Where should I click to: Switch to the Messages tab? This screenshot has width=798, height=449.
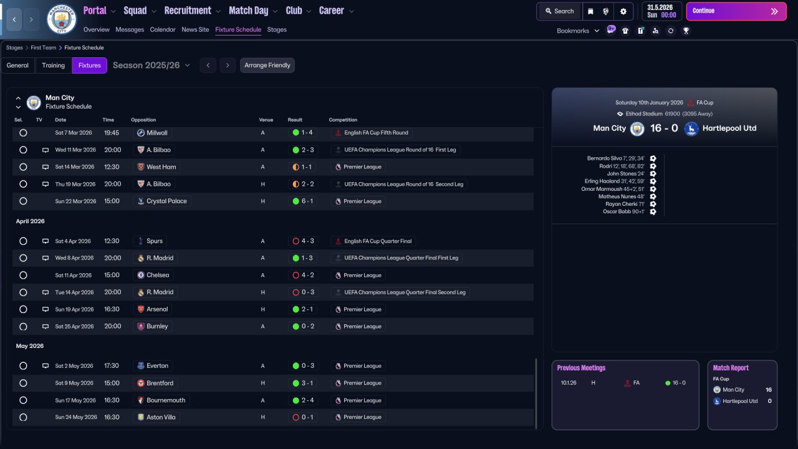pos(130,29)
